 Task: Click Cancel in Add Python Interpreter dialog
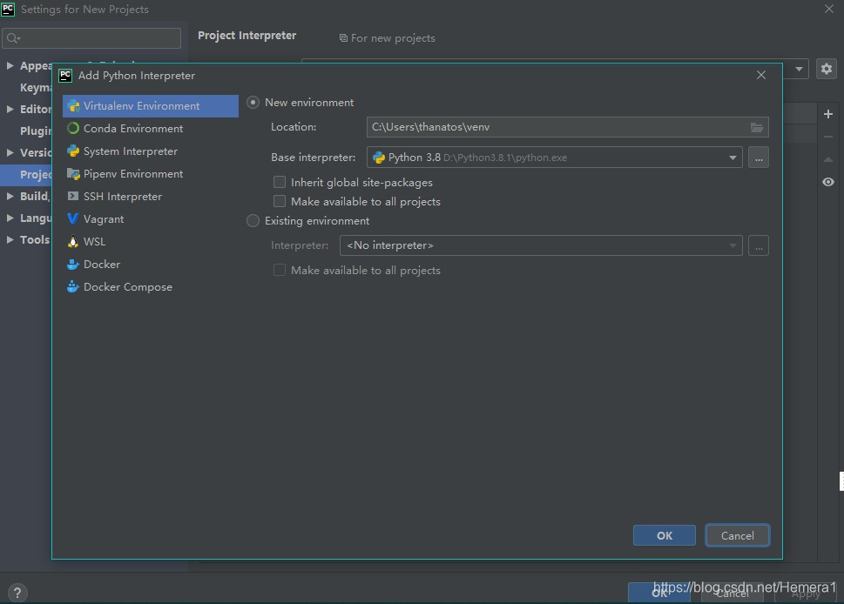738,536
